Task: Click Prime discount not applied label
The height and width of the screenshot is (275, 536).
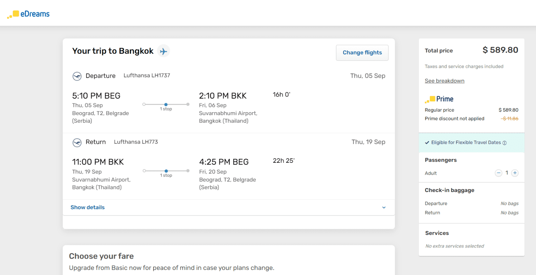Action: coord(454,119)
